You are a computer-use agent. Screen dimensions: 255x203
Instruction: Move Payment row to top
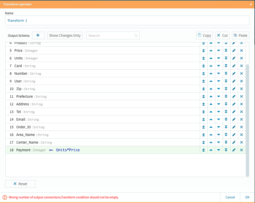coord(203,150)
